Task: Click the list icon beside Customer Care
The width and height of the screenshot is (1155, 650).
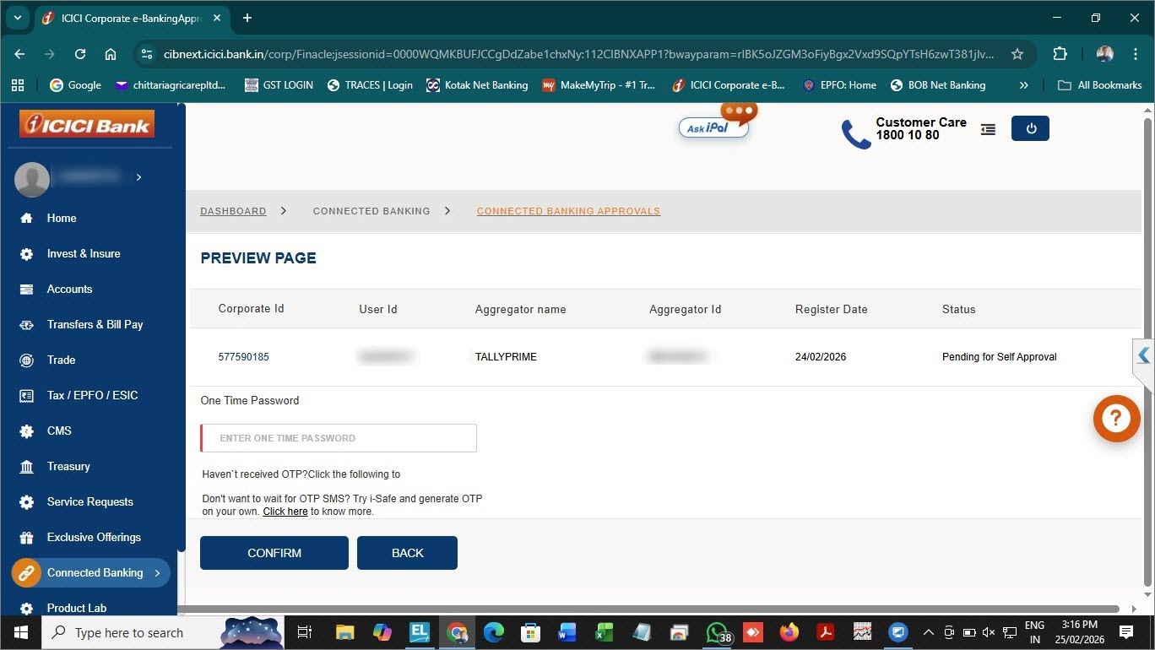Action: click(x=987, y=129)
